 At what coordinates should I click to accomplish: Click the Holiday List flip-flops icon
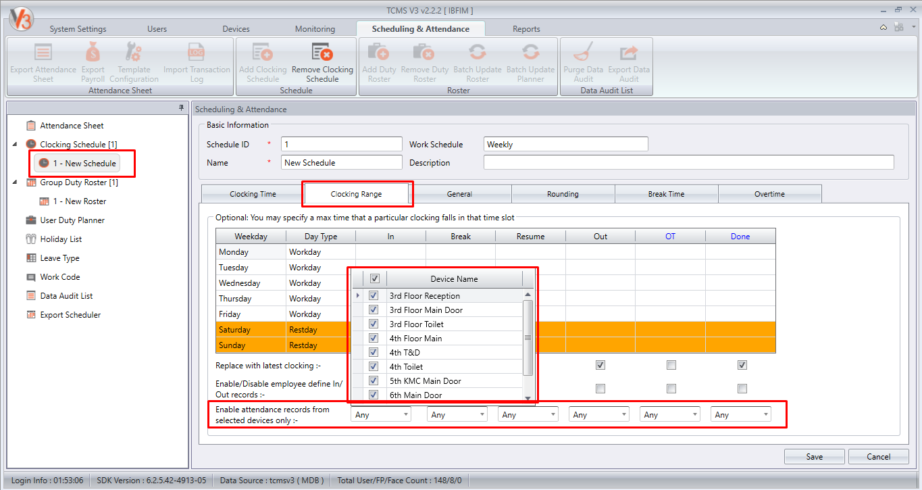pos(31,239)
